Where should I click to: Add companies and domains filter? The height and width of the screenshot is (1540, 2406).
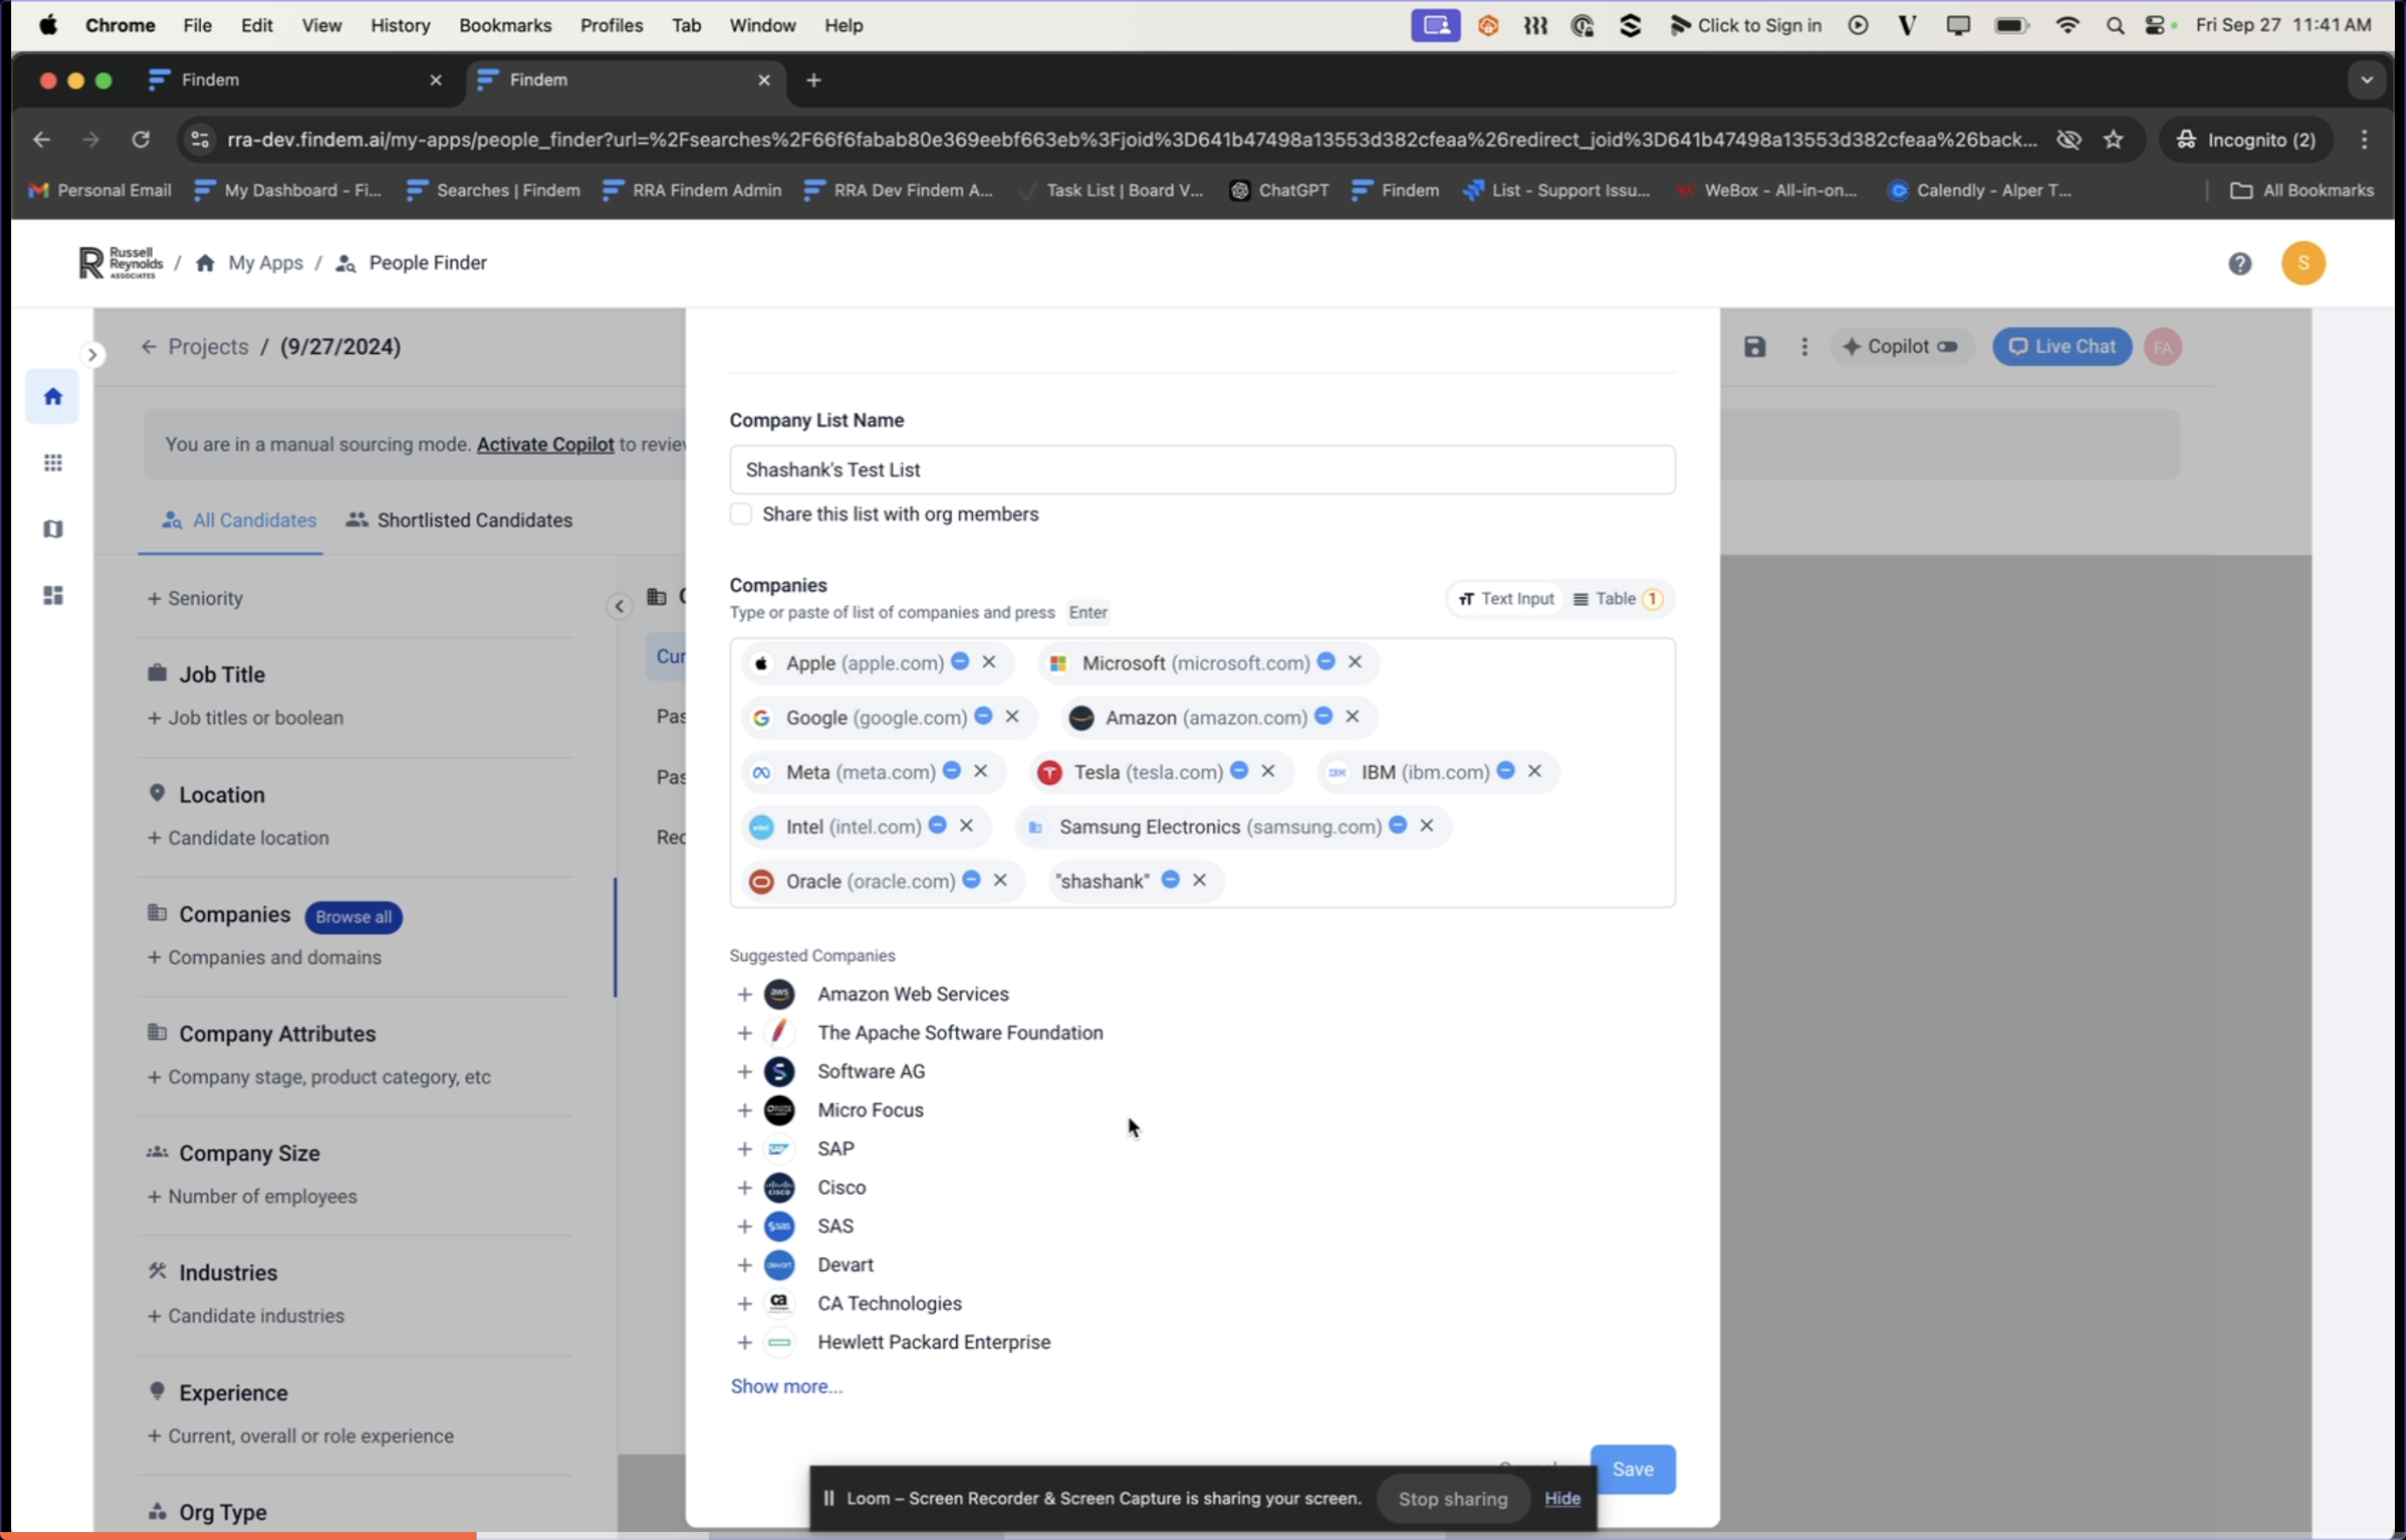(x=264, y=957)
